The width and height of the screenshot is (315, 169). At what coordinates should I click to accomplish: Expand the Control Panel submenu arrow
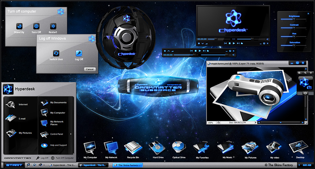click(71, 134)
